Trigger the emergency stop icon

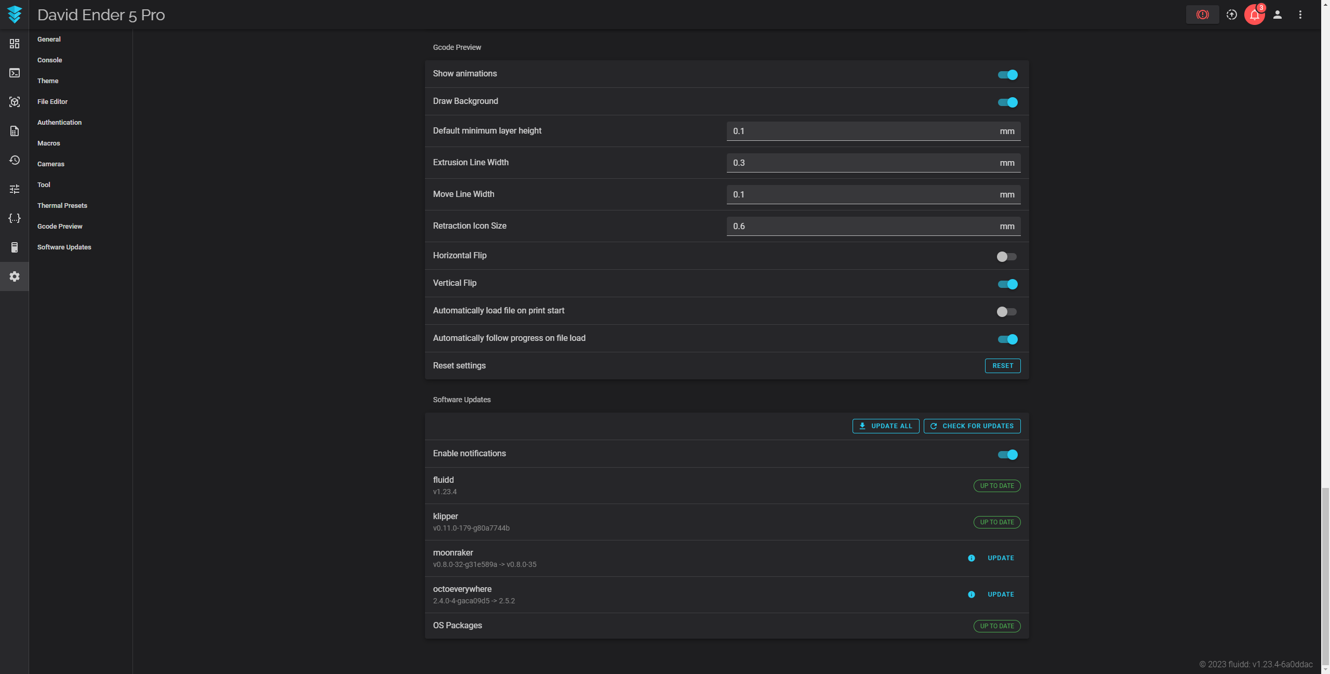(1203, 15)
